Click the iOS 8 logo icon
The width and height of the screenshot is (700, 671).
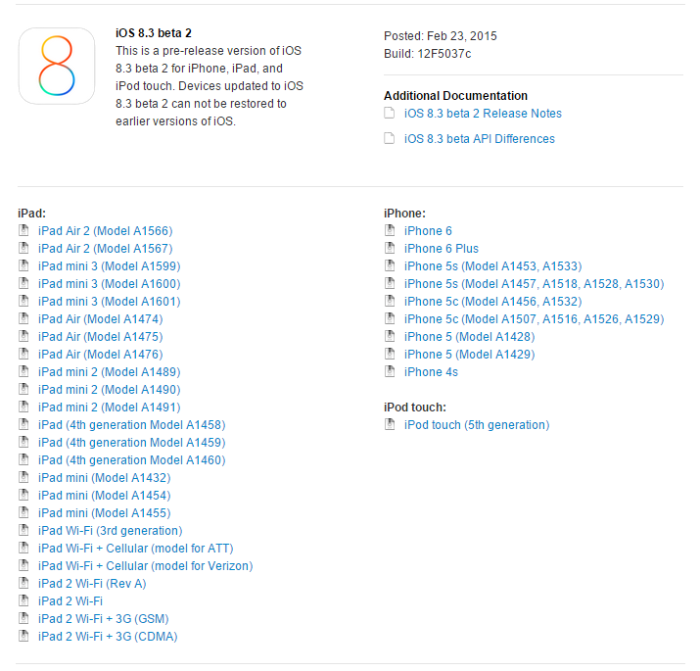coord(57,66)
